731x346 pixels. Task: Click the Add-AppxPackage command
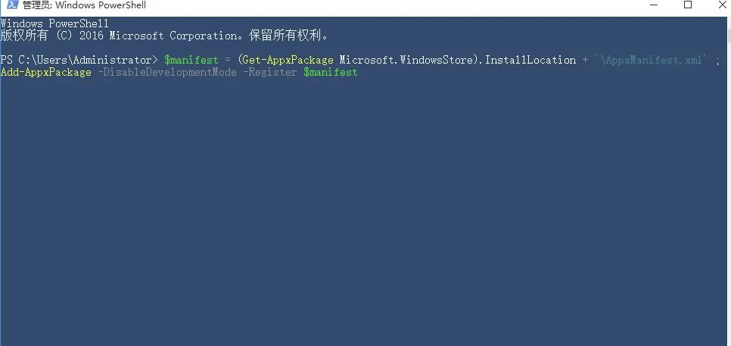pyautogui.click(x=46, y=72)
